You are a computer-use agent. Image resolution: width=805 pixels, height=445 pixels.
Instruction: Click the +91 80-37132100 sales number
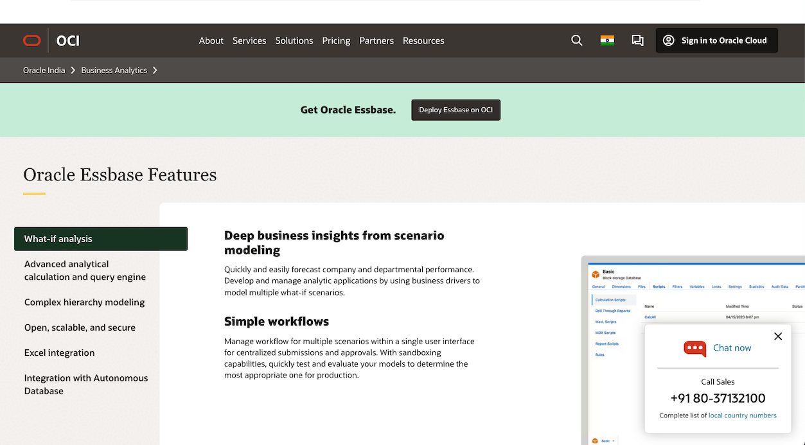(718, 398)
